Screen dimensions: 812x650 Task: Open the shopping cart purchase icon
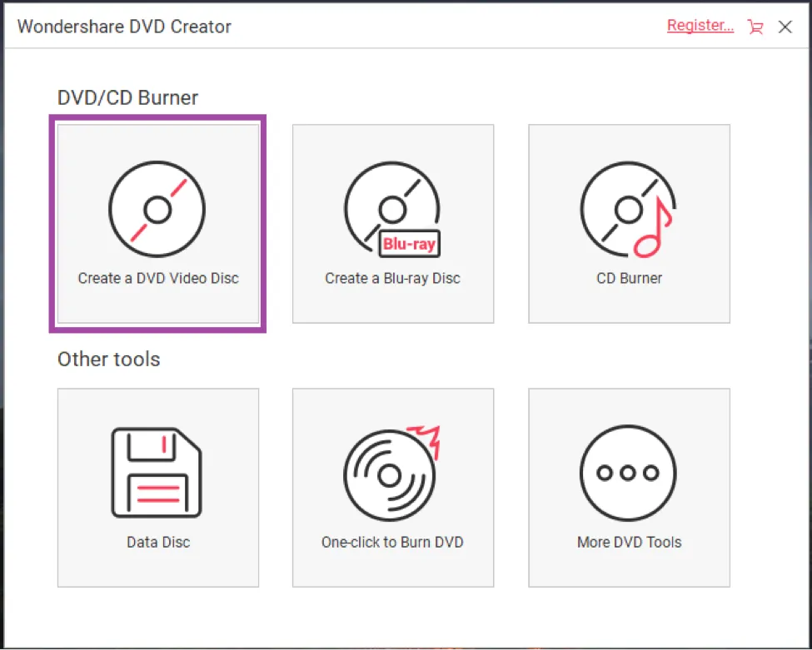coord(755,27)
